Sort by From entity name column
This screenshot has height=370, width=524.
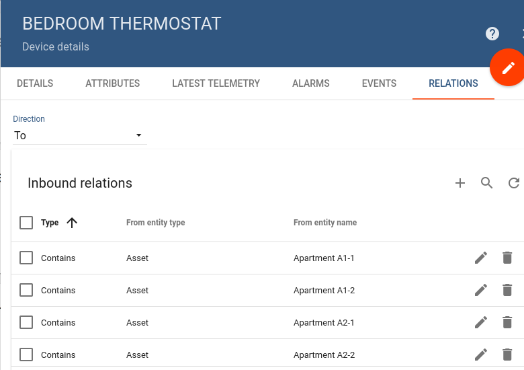click(x=325, y=223)
